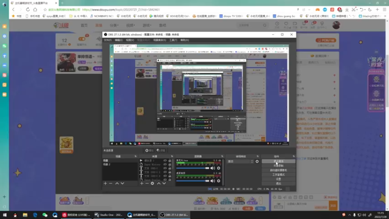Adjust the microphone/Aux volume slider
Image resolution: width=389 pixels, height=219 pixels.
(x=193, y=168)
